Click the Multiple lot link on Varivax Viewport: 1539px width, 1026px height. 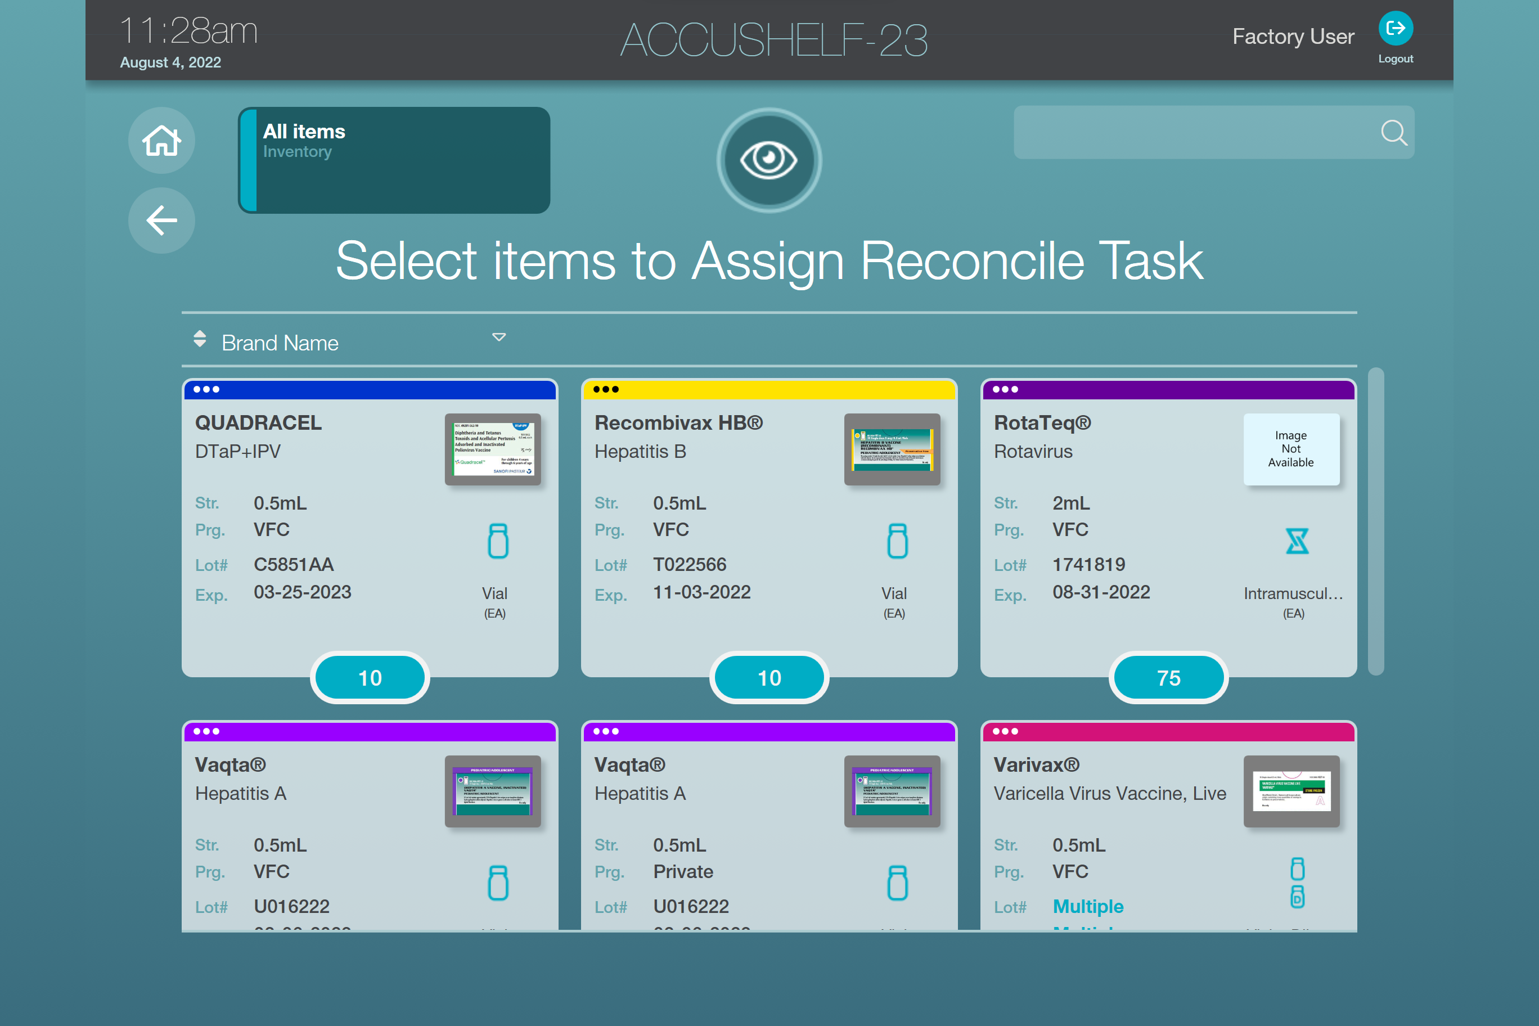click(x=1087, y=906)
